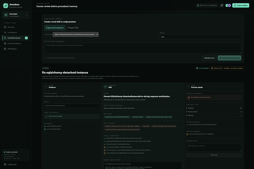The height and width of the screenshot is (169, 254).
Task: Click shield icon next to human-invoked generation
Action: [x=45, y=129]
